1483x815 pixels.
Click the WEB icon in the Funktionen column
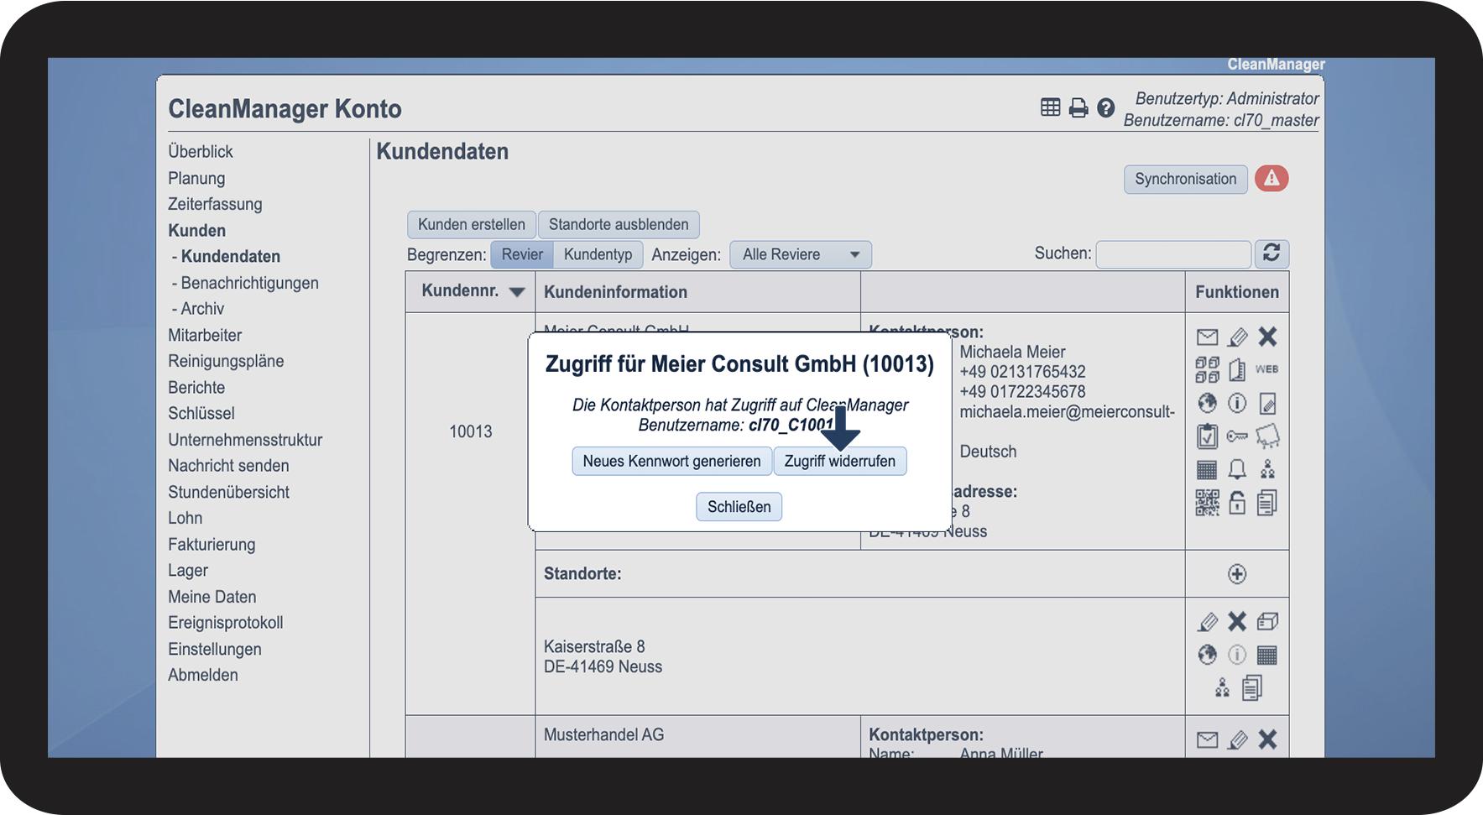(x=1266, y=369)
